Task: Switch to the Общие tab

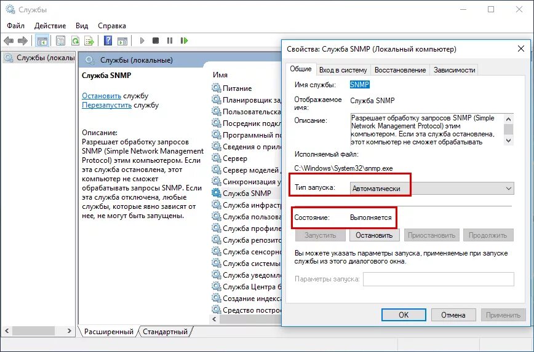Action: pyautogui.click(x=301, y=69)
